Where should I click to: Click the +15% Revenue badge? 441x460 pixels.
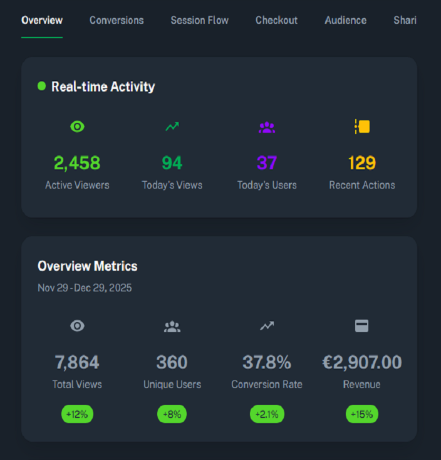[x=362, y=414]
